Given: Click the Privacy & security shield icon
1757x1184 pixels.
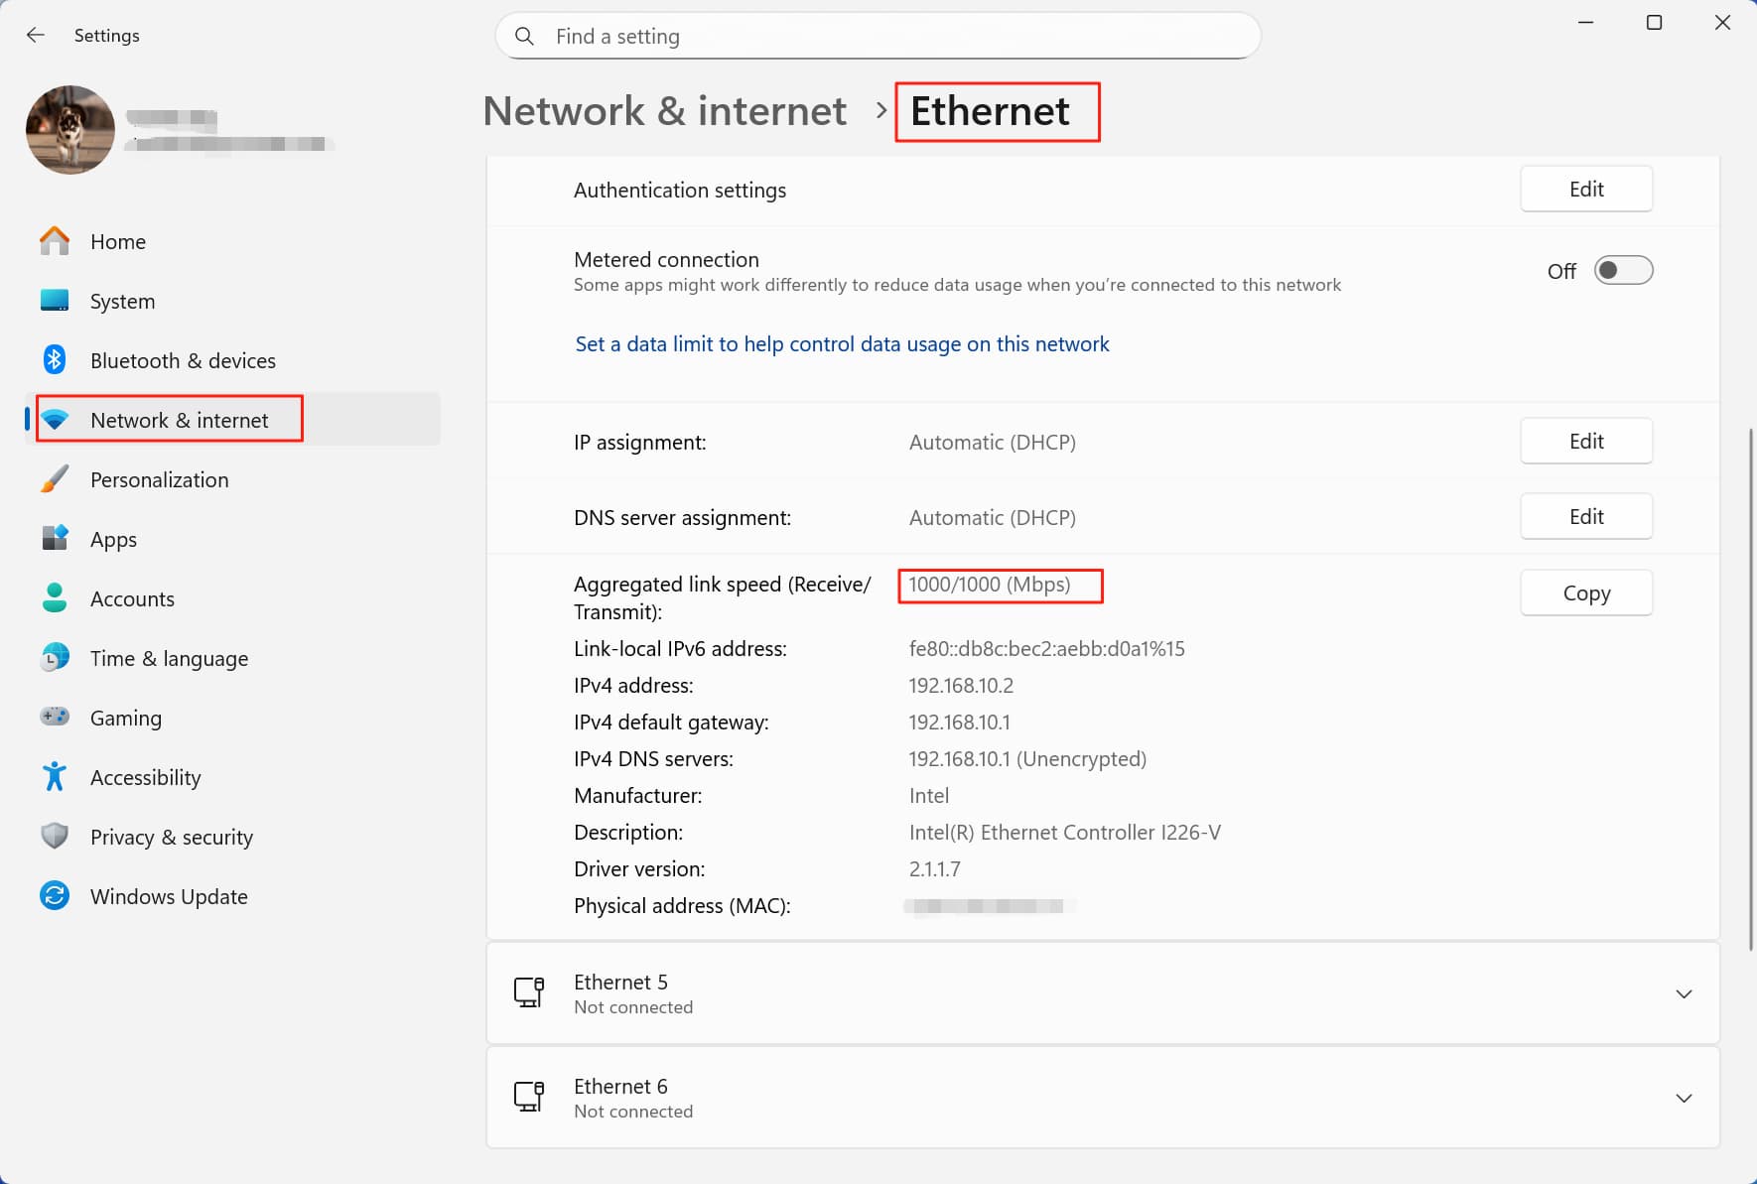Looking at the screenshot, I should point(55,837).
